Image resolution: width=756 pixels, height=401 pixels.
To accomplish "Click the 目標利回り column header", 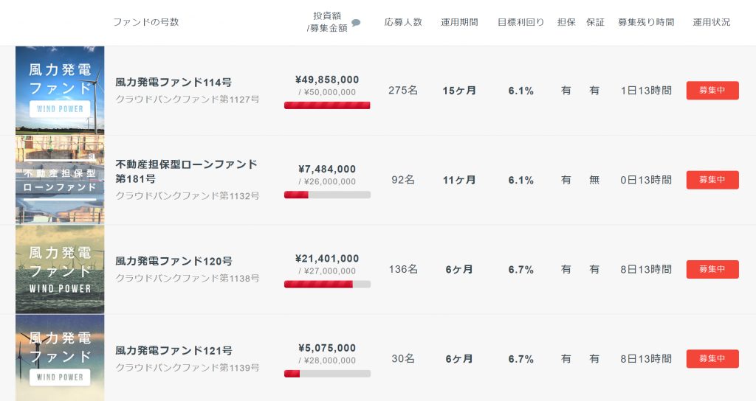I will (x=520, y=22).
